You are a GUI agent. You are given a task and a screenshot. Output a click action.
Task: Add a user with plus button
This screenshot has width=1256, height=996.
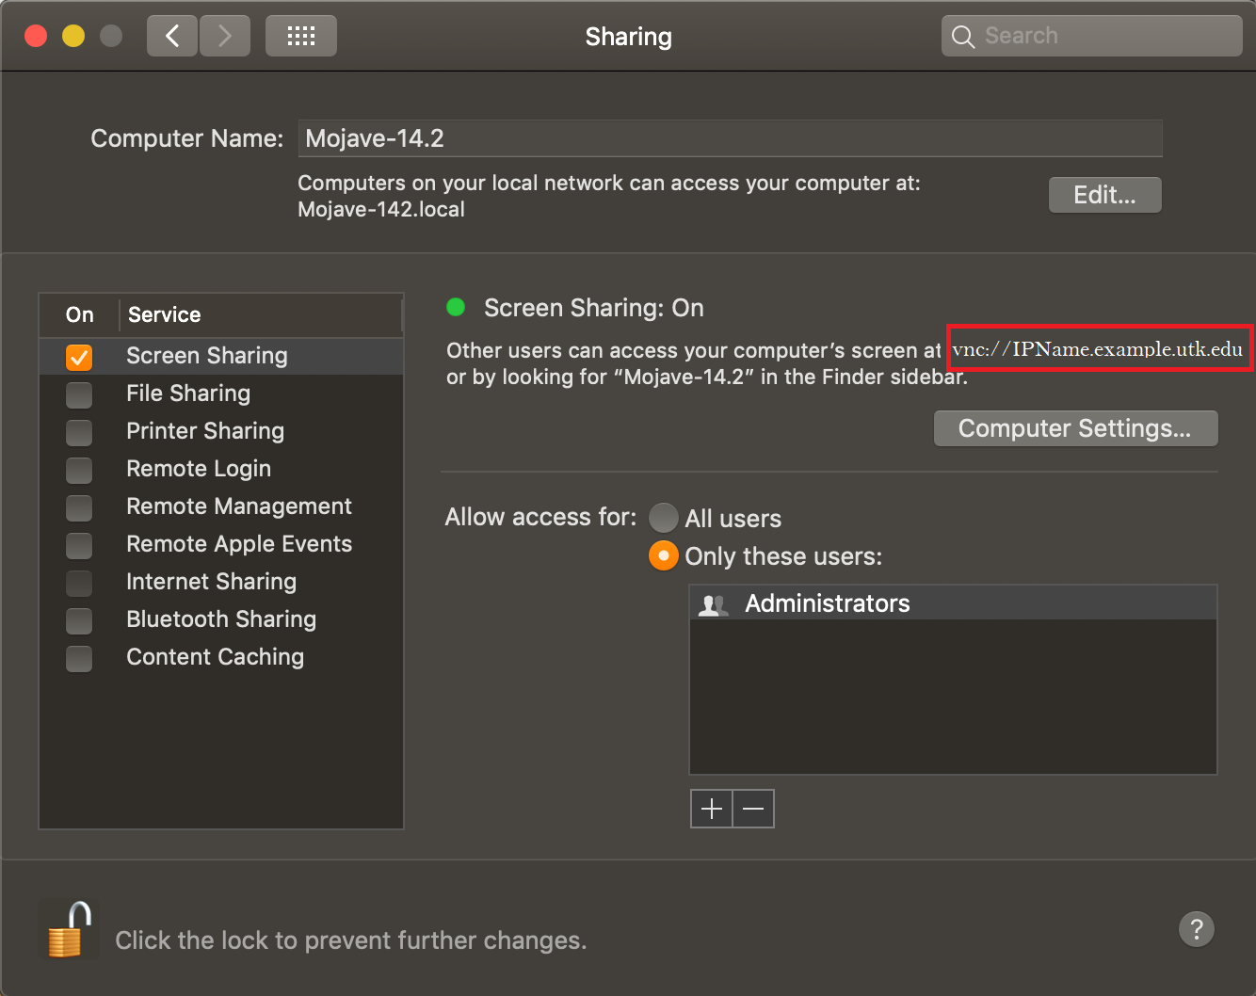712,809
